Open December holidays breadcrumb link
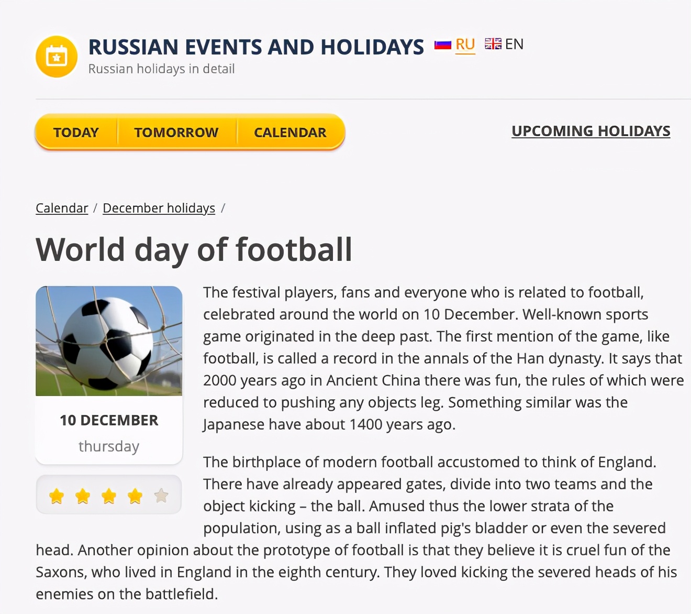Image resolution: width=691 pixels, height=614 pixels. [x=159, y=208]
